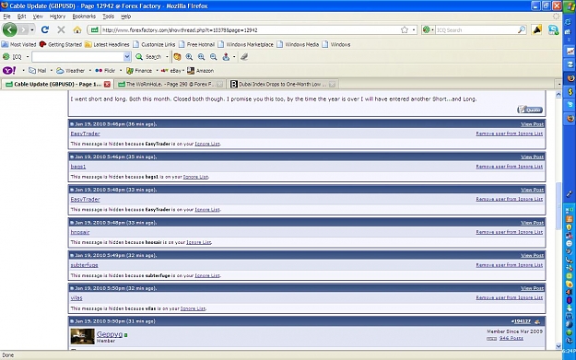
Task: Expand the ICQ toolbar search combo box
Action: pyautogui.click(x=127, y=56)
